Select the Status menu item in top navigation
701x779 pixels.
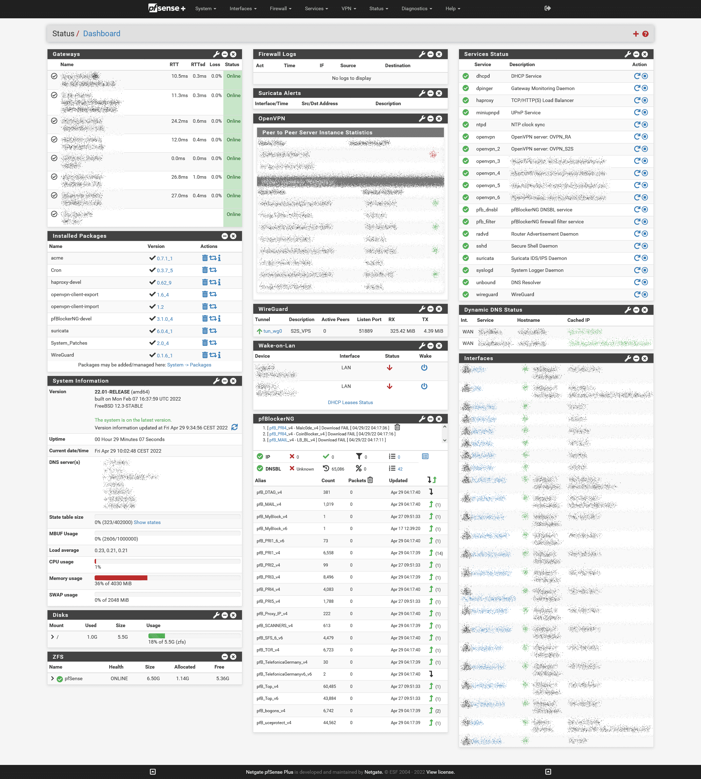coord(377,8)
